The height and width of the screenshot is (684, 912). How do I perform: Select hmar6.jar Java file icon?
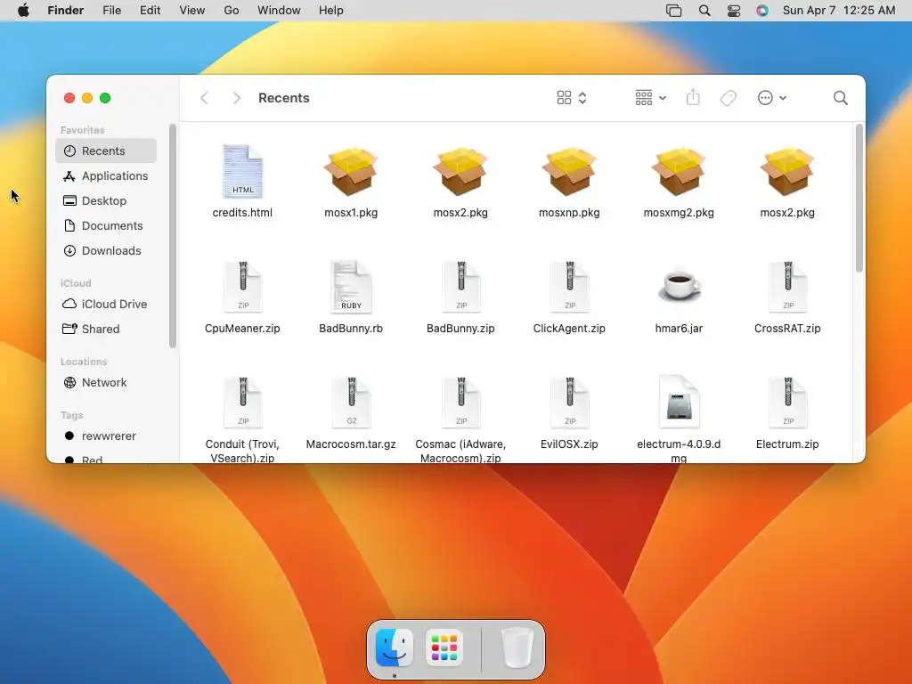(x=679, y=286)
